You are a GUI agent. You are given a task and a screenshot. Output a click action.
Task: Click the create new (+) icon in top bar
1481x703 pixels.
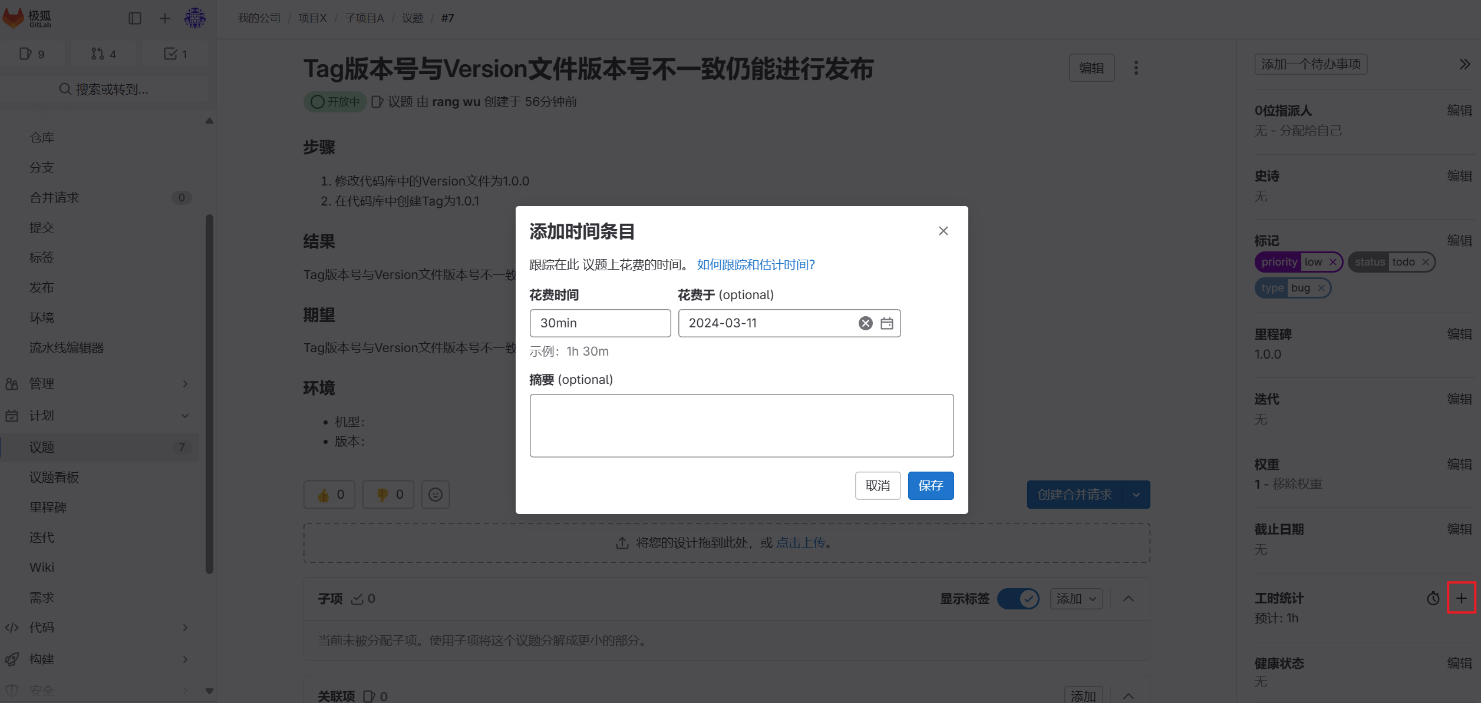164,18
